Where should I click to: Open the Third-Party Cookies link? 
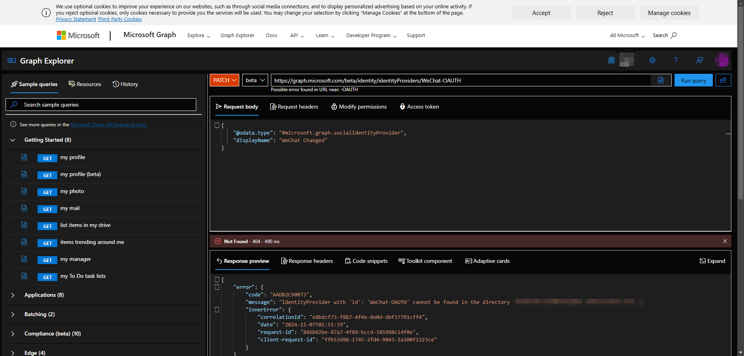[120, 19]
